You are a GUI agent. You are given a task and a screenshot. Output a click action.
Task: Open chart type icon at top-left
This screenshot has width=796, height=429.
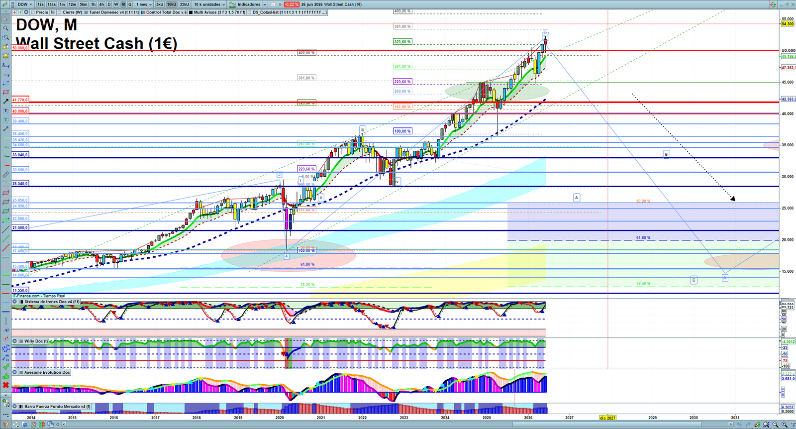point(4,4)
